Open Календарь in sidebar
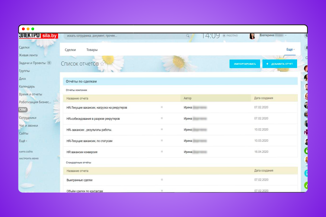This screenshot has width=326, height=217. click(27, 86)
